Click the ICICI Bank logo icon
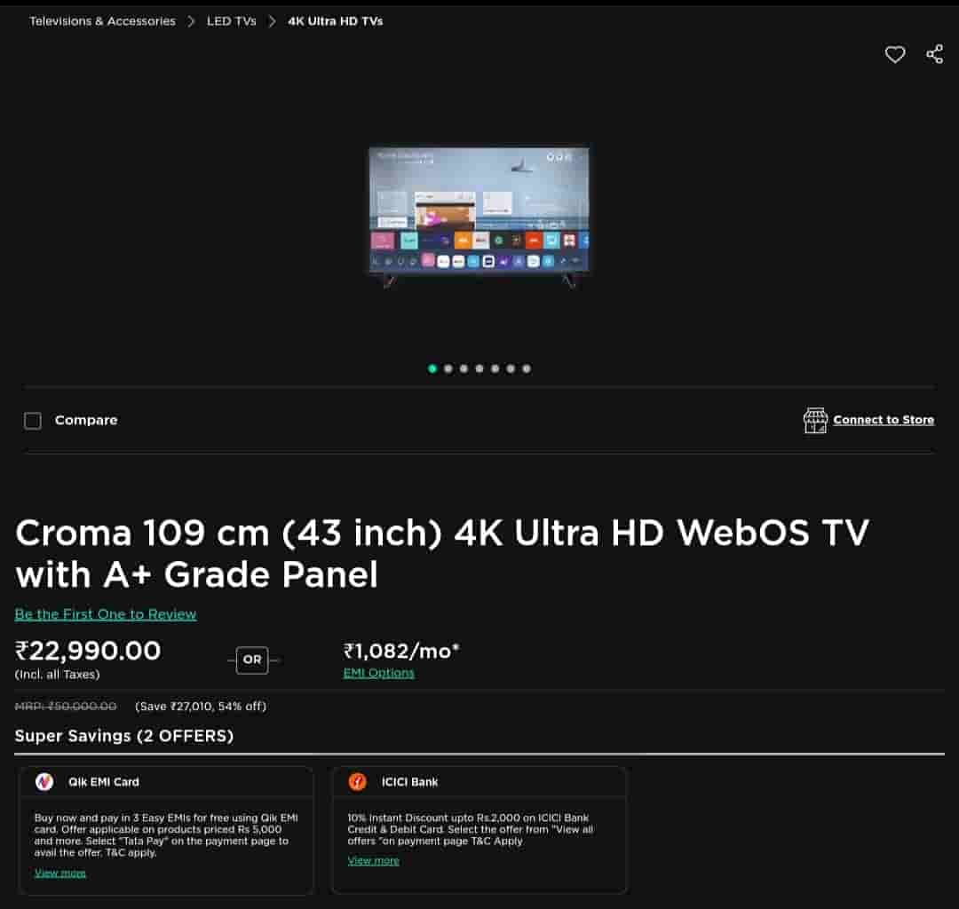Viewport: 959px width, 909px height. pos(357,781)
